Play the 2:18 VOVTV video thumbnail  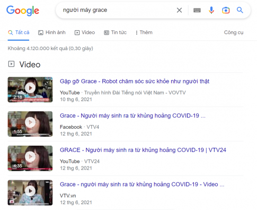click(30, 89)
